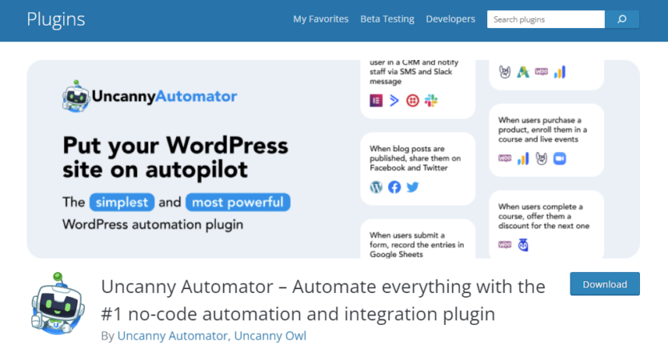
Task: Click 'Put your WordPress site on autopilot' headline
Action: pos(175,158)
